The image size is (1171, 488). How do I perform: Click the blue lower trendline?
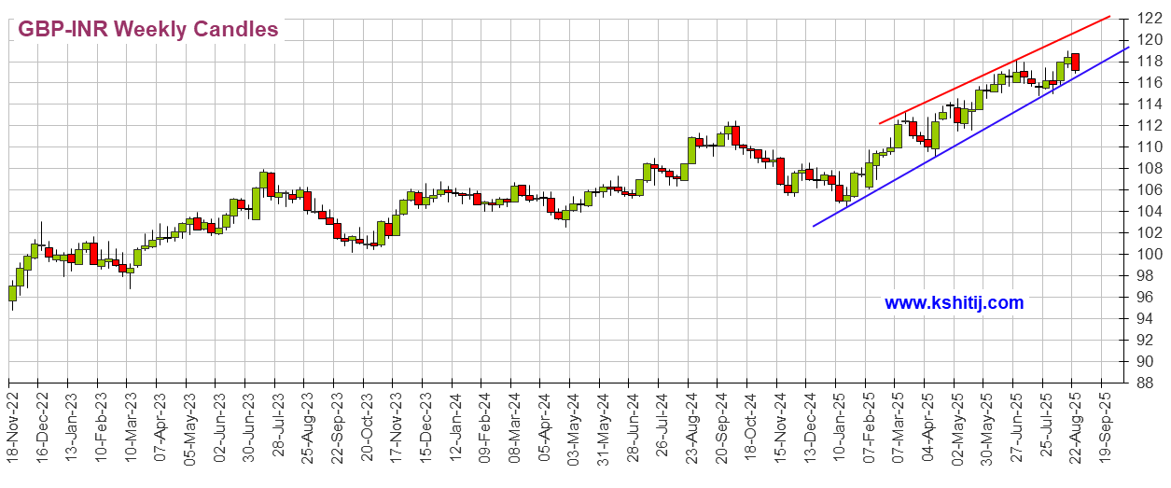[970, 136]
